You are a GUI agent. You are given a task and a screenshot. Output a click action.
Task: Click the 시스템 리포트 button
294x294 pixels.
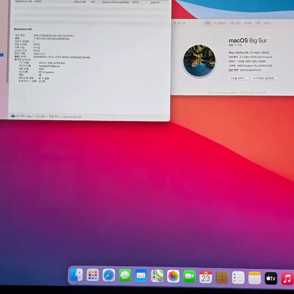click(238, 78)
